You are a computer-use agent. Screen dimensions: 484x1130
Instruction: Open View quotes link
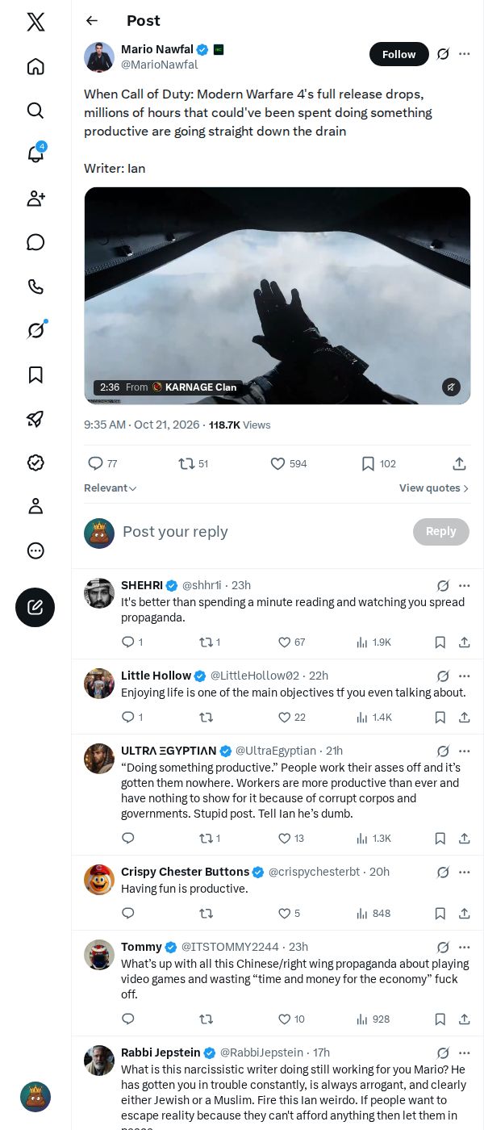434,488
